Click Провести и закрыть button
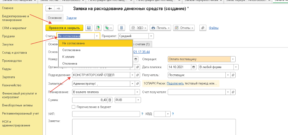 [64, 28]
